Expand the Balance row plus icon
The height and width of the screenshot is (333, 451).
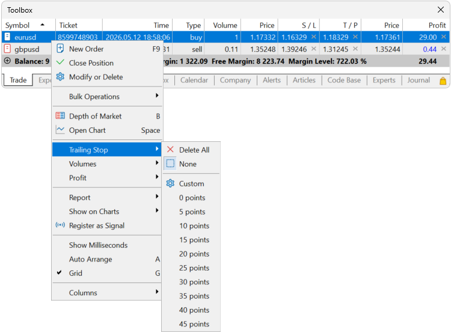(7, 61)
